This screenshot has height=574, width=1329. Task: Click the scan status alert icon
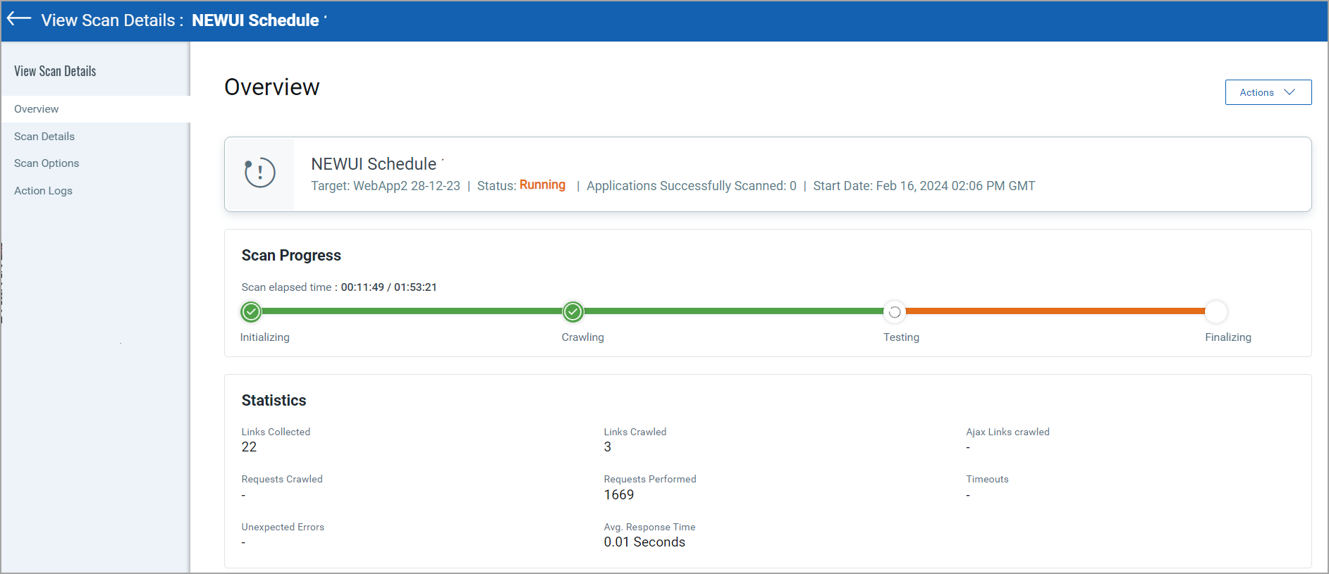click(259, 173)
